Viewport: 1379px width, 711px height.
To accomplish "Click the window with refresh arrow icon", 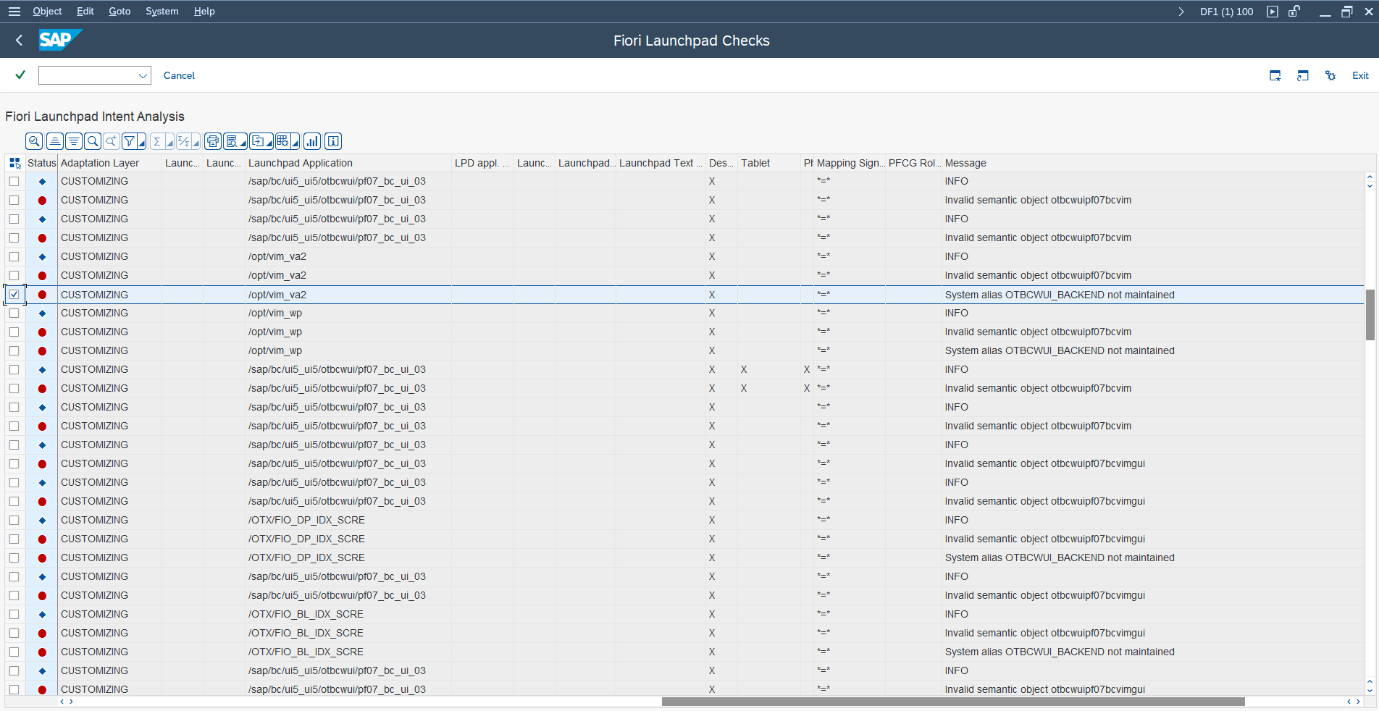I will 1303,75.
